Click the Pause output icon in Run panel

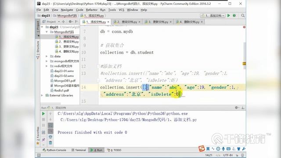[43, 125]
